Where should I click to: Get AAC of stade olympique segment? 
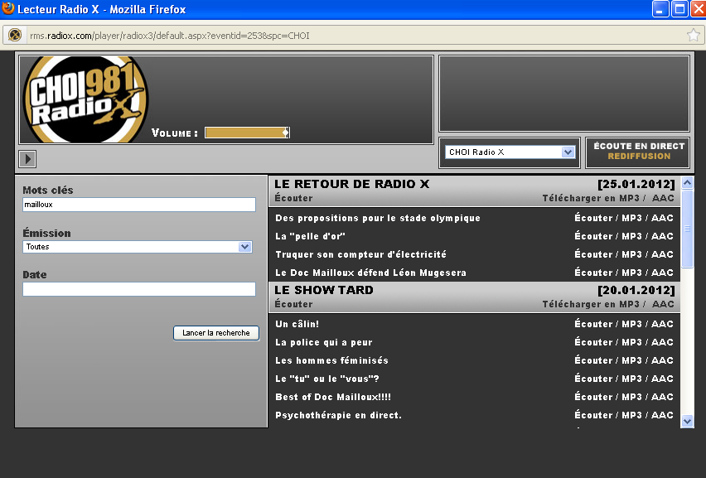tap(662, 218)
